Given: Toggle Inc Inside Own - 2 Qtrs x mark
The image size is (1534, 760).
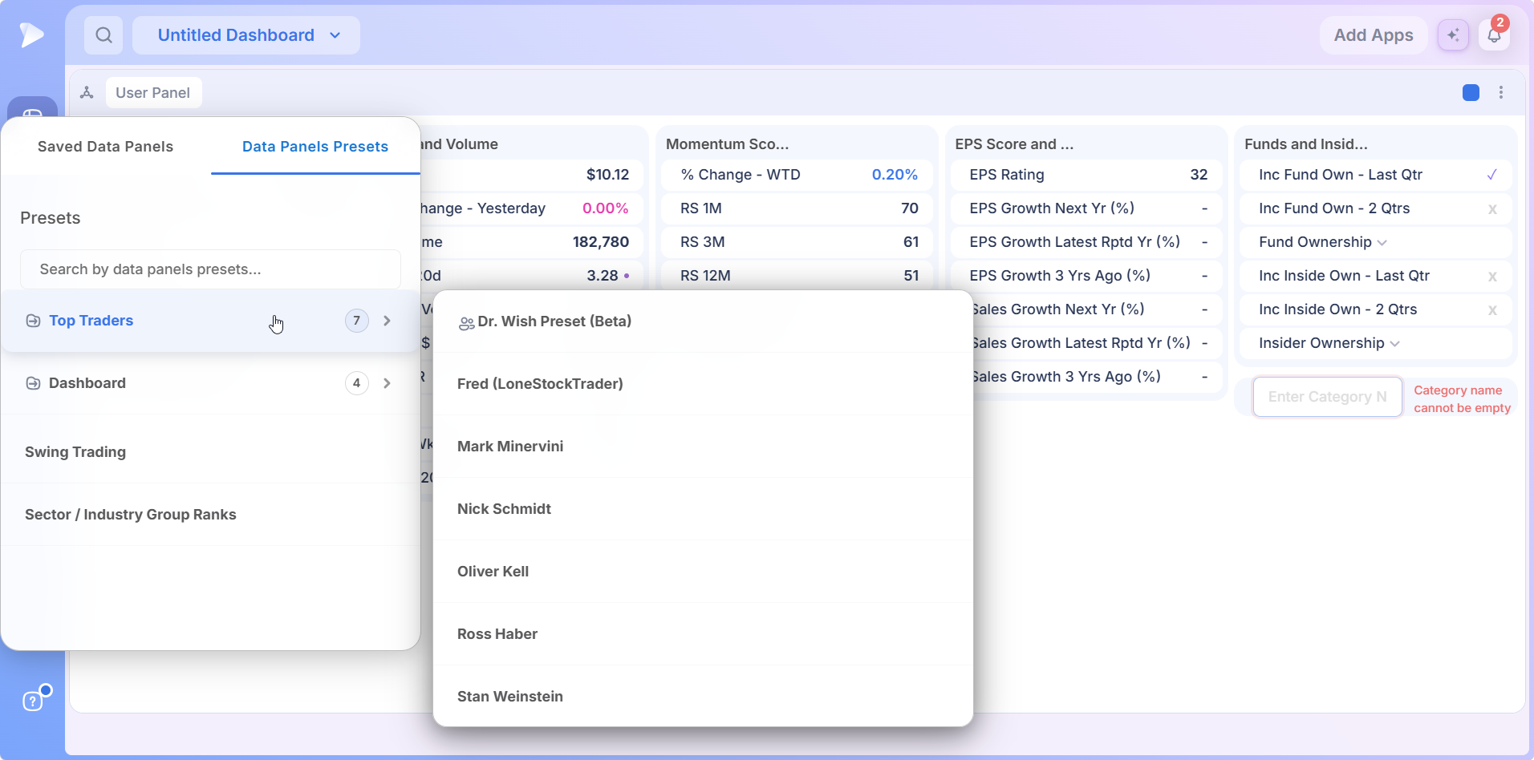Looking at the screenshot, I should [x=1492, y=310].
